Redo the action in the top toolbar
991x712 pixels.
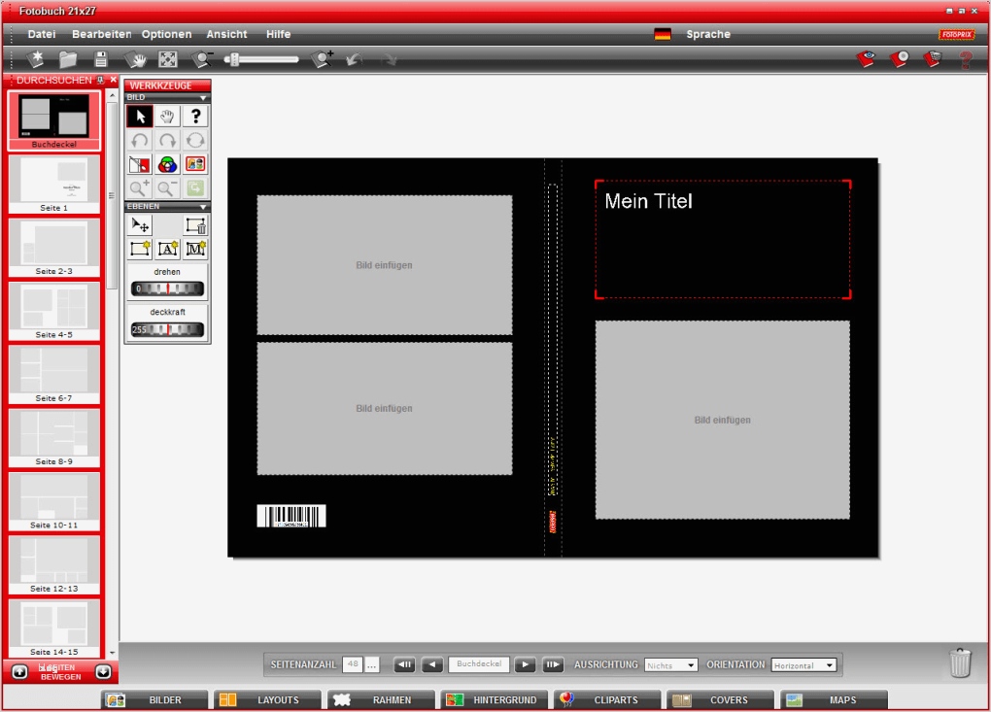390,60
